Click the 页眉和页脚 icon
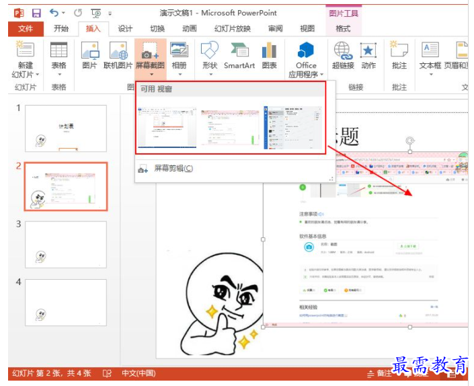This screenshot has width=474, height=386. tap(462, 50)
